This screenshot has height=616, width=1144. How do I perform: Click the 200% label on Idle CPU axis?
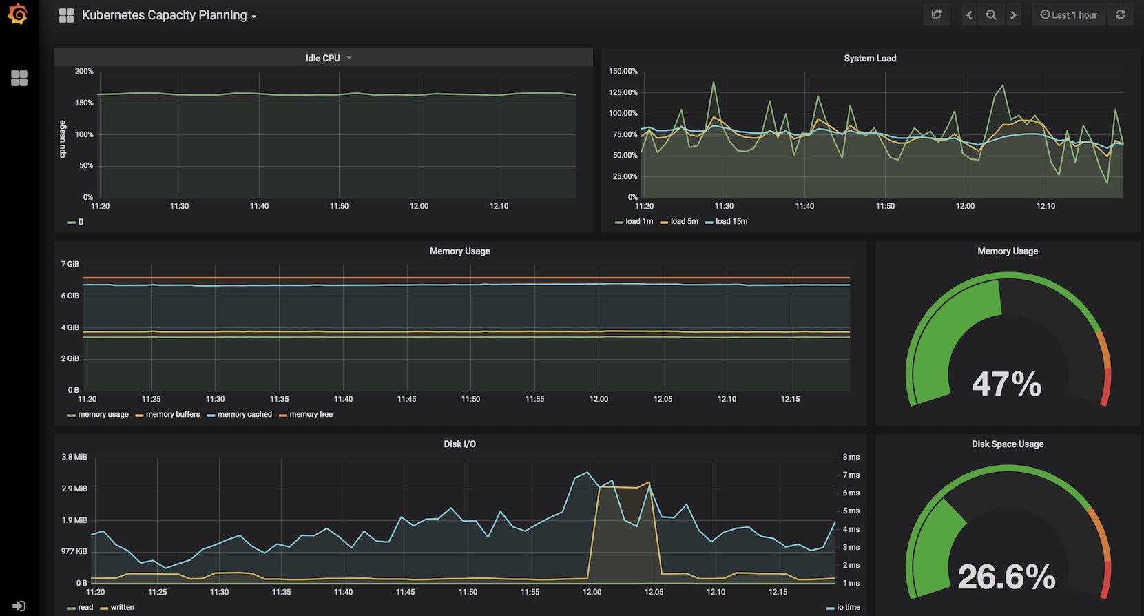[84, 71]
